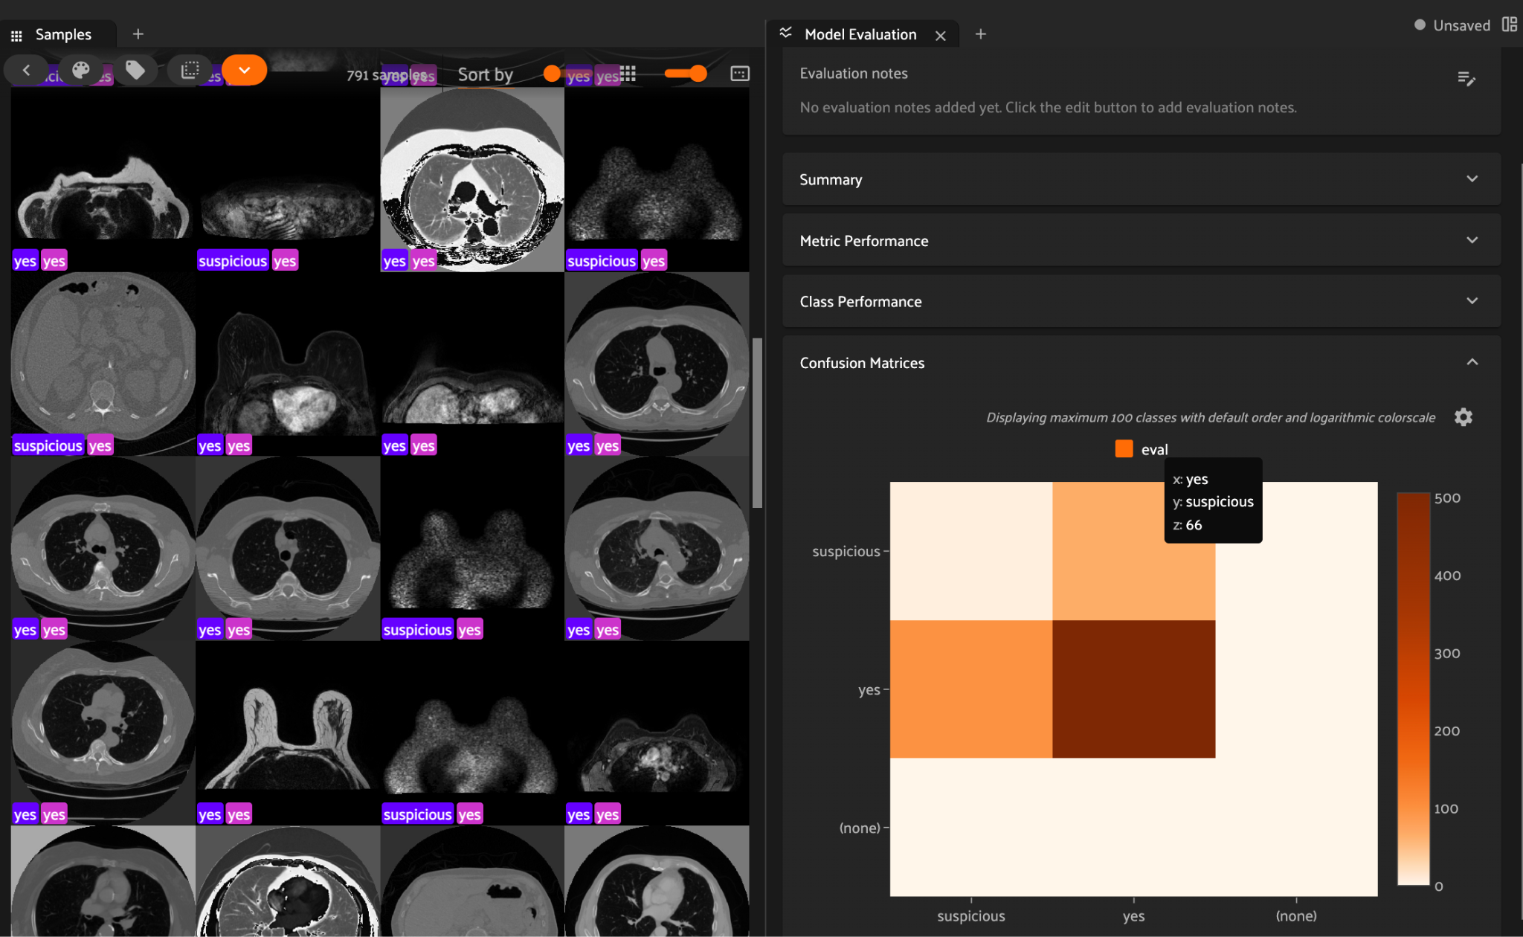Screen dimensions: 1523x937
Task: Click the yes/yes confusion matrix cell
Action: tap(1133, 689)
